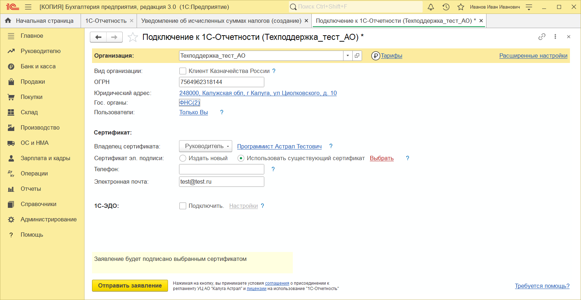Open лицензии link in the disclaimer

256,289
